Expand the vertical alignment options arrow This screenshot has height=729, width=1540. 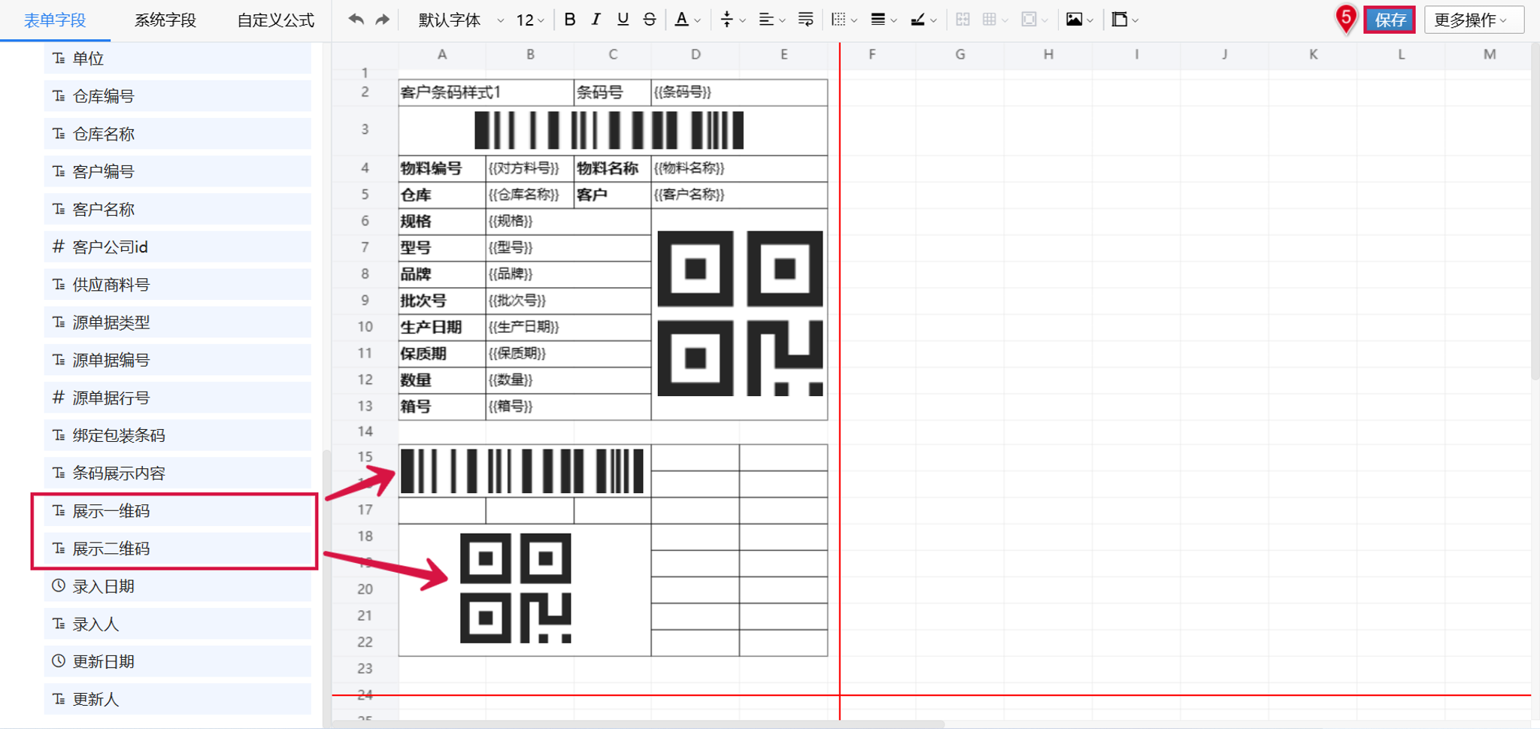pos(743,20)
